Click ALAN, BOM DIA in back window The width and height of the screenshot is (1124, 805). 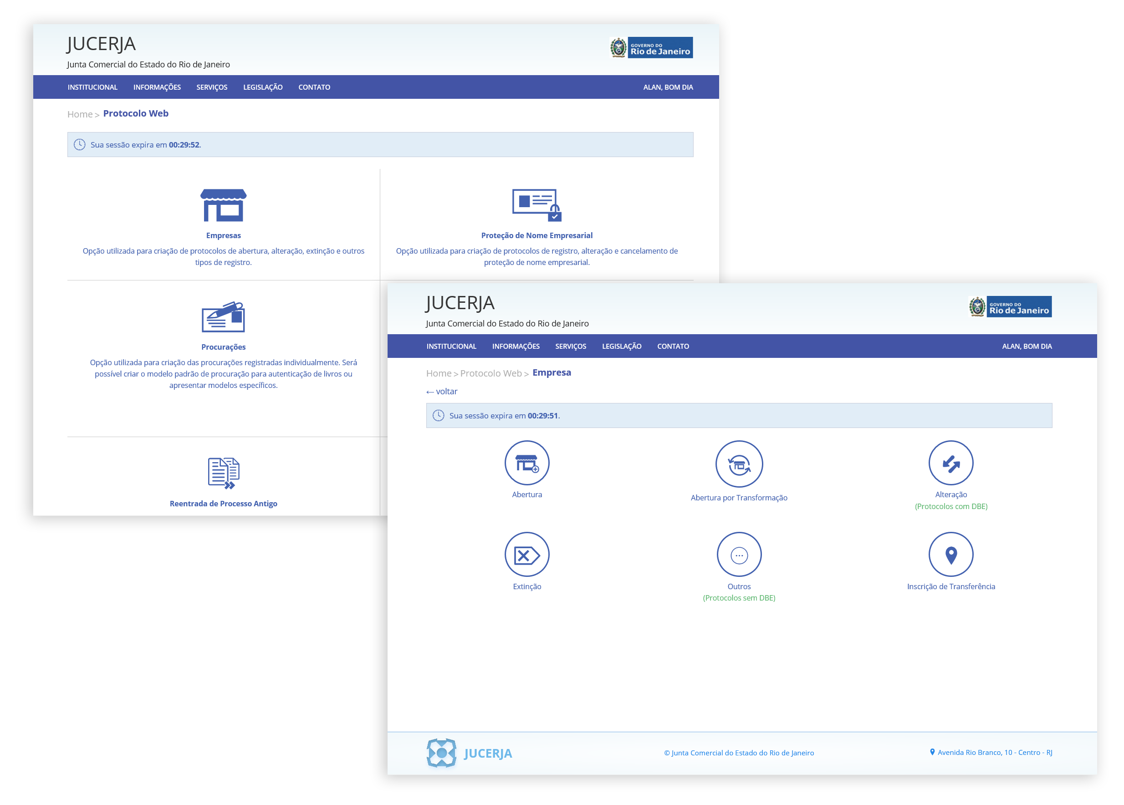(668, 87)
